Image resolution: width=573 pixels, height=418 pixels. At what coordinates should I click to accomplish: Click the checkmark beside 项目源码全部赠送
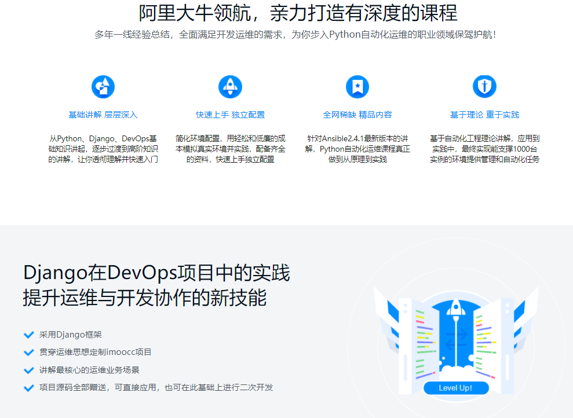[x=28, y=388]
